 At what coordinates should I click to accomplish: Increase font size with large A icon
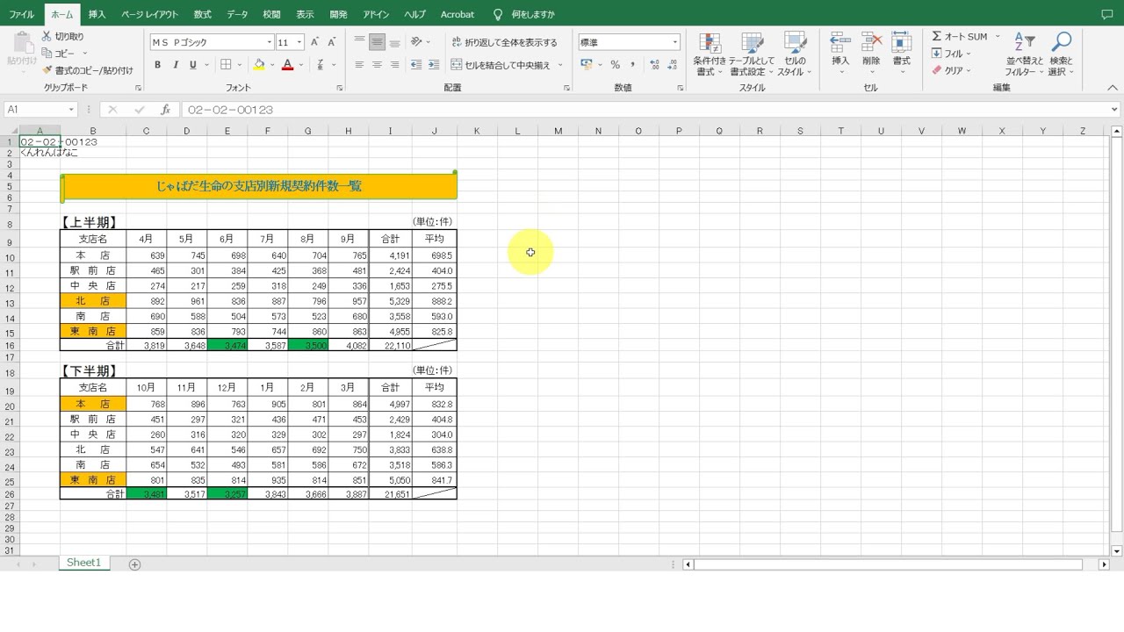tap(314, 42)
